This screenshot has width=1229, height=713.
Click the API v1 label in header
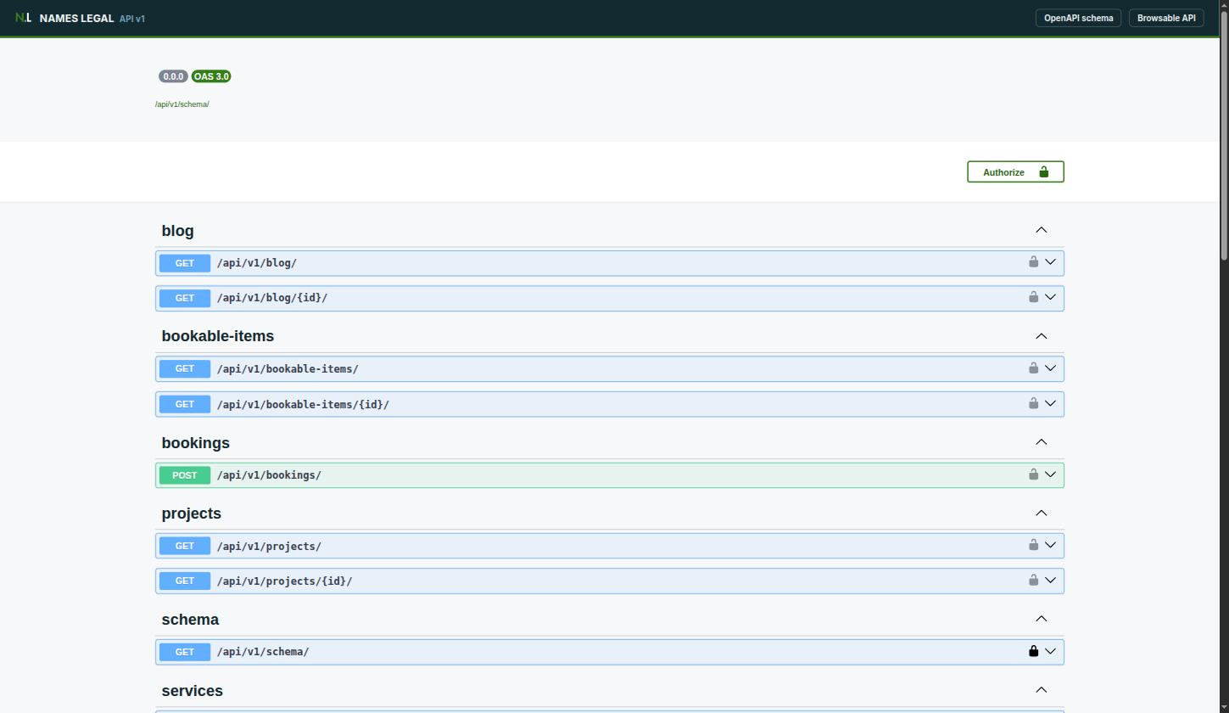pos(132,19)
